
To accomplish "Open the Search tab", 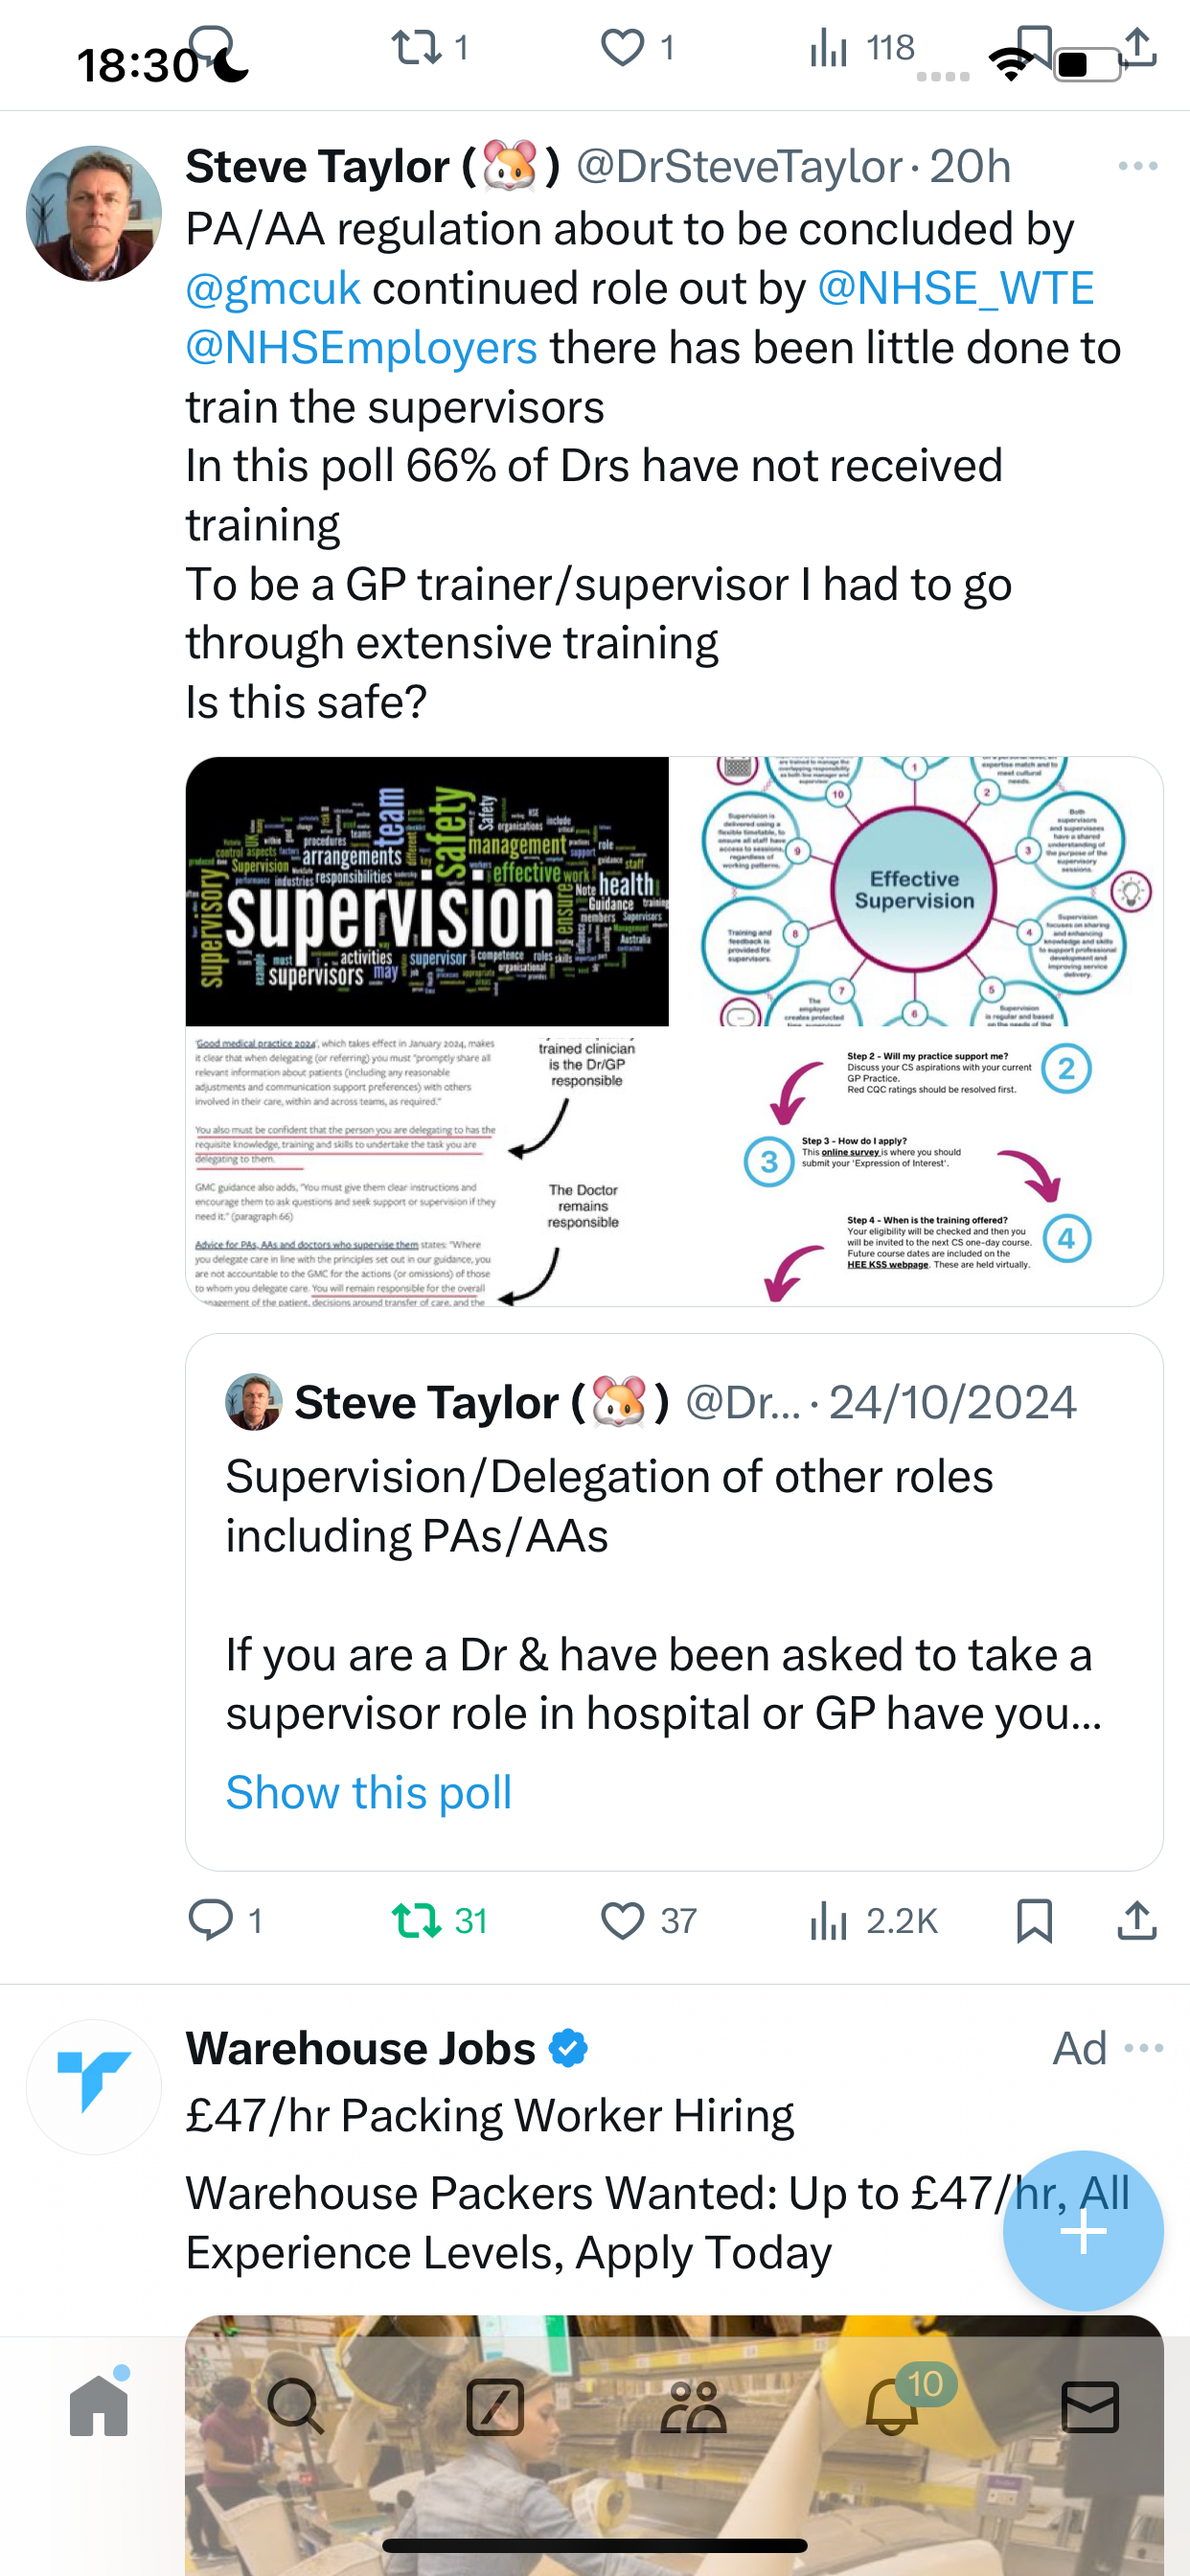I will [295, 2405].
